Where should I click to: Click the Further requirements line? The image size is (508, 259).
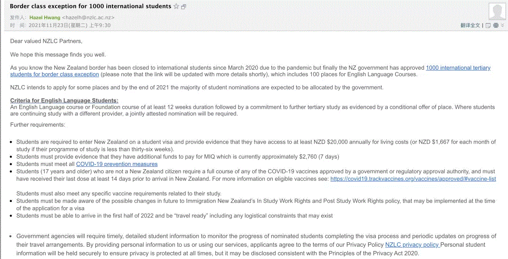[x=38, y=125]
